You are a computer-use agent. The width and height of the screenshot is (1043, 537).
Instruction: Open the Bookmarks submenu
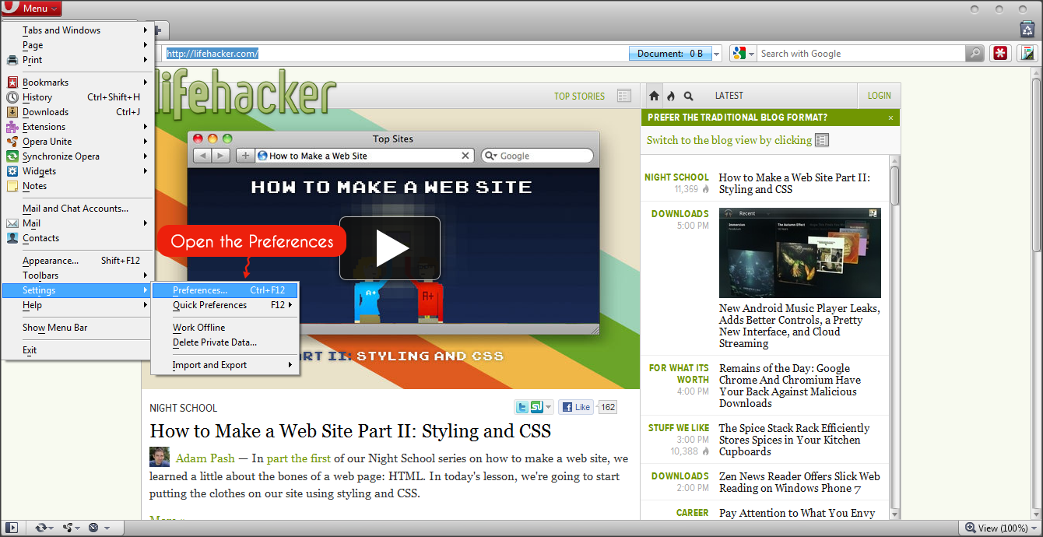(x=76, y=82)
